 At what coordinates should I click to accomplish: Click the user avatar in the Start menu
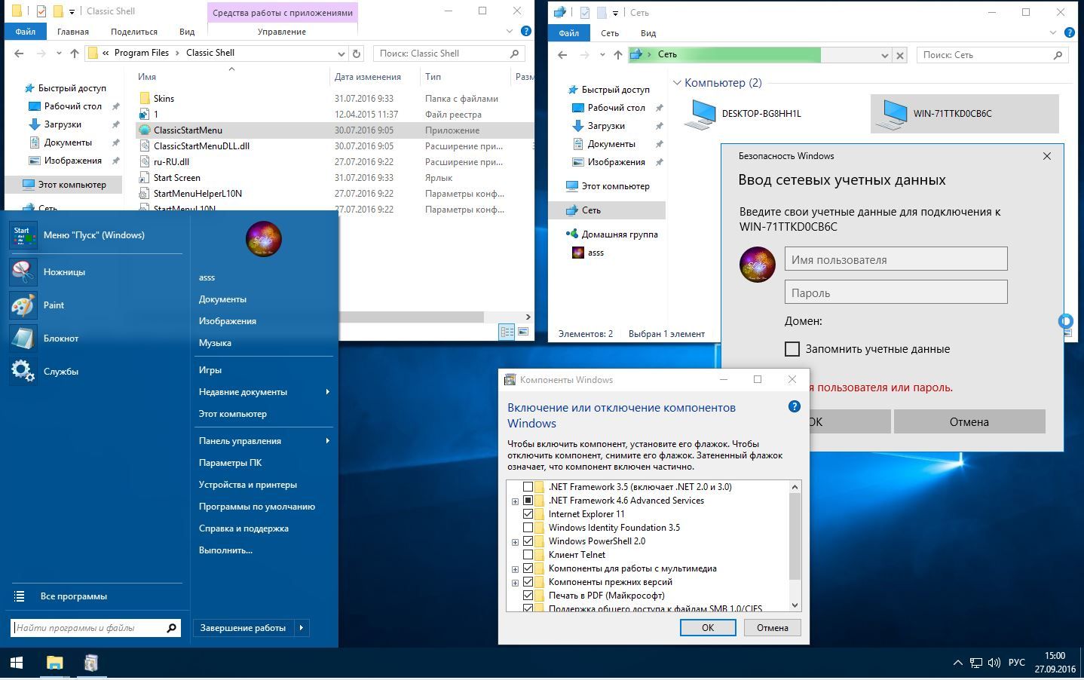pyautogui.click(x=263, y=239)
